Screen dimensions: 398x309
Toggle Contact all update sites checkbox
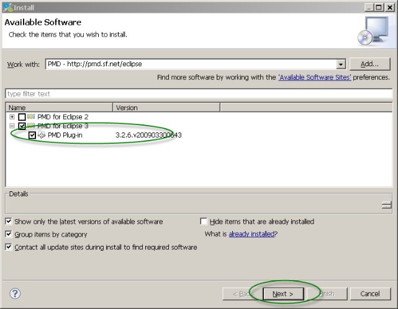8,246
